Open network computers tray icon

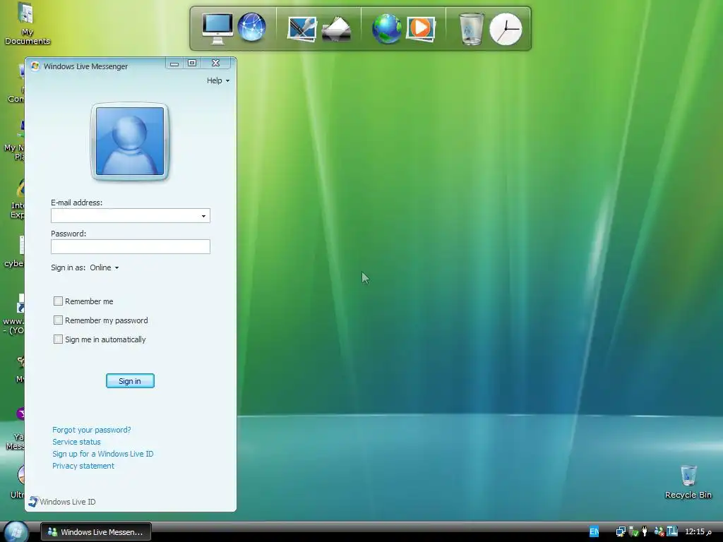[621, 532]
